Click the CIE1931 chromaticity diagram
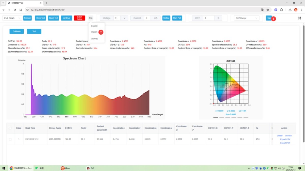This screenshot has height=171, width=305. 231,84
